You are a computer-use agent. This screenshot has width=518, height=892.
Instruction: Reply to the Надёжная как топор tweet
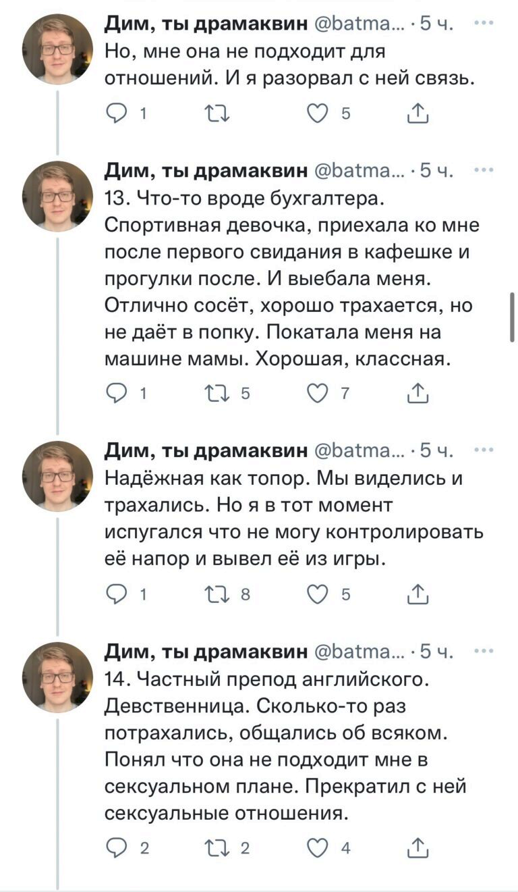pos(117,594)
